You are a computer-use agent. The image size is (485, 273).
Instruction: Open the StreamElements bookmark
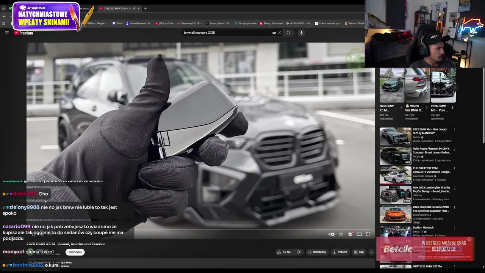(x=139, y=24)
